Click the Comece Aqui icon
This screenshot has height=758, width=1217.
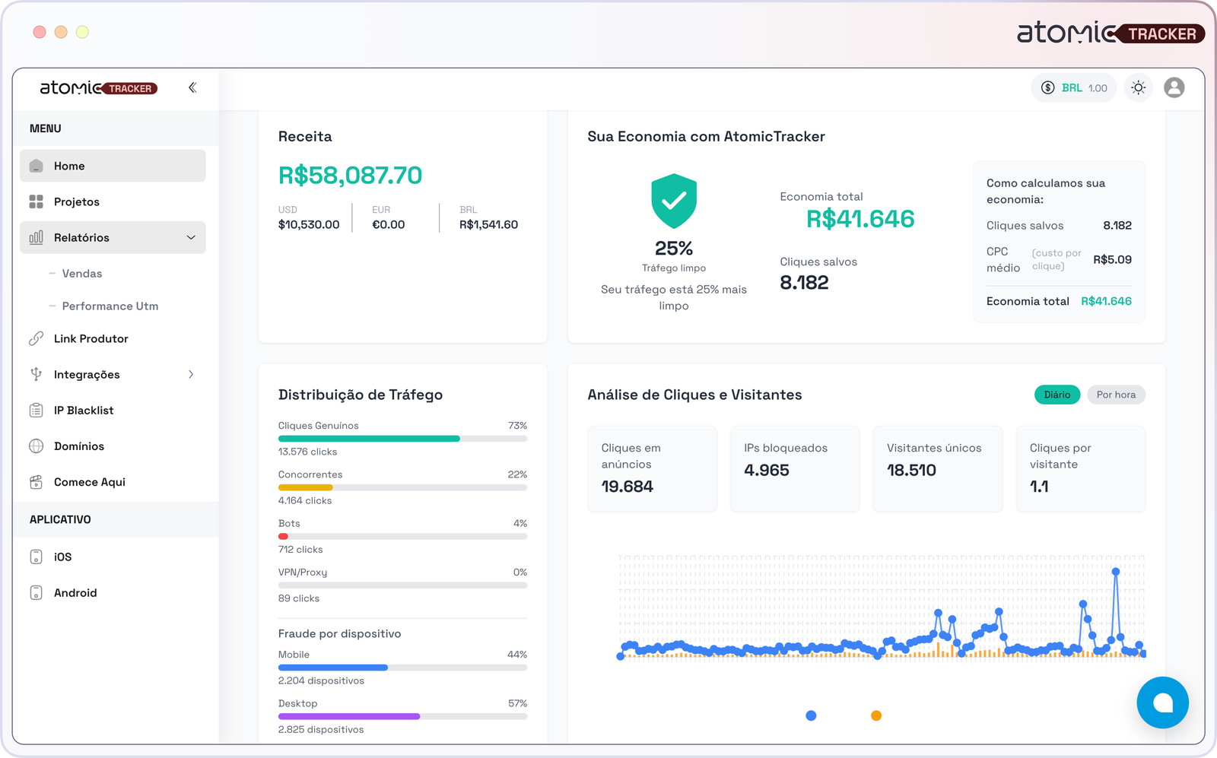point(36,482)
